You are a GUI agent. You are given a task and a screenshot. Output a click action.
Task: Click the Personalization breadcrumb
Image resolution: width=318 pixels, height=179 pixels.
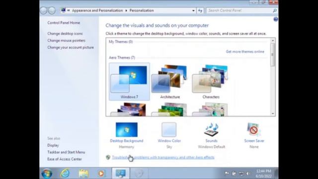coord(142,10)
